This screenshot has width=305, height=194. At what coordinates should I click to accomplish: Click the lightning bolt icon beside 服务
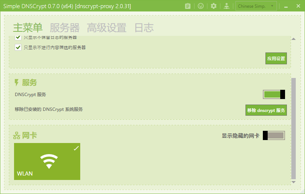[x=17, y=83]
